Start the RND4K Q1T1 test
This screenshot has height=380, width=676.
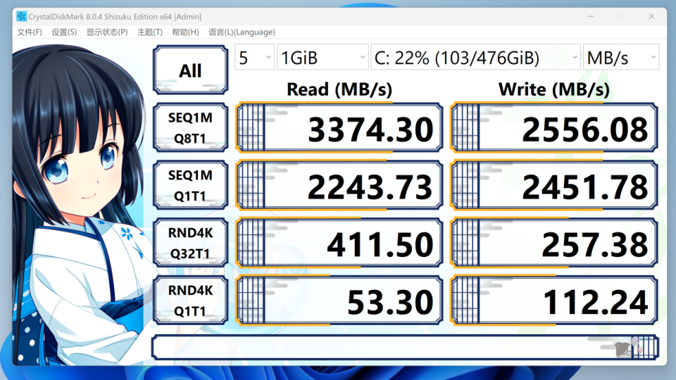point(190,300)
